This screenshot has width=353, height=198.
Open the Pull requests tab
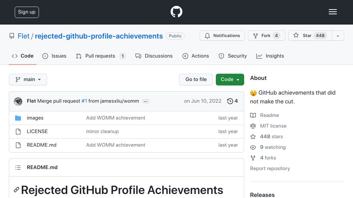(101, 56)
